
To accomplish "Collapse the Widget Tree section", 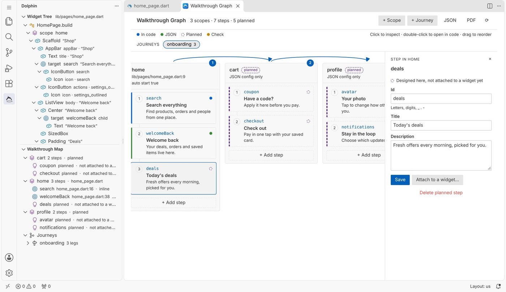I will click(x=23, y=16).
